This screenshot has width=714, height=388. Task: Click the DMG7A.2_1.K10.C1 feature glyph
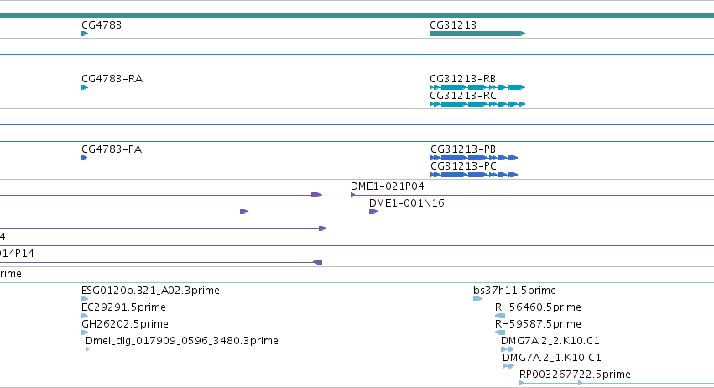(508, 366)
